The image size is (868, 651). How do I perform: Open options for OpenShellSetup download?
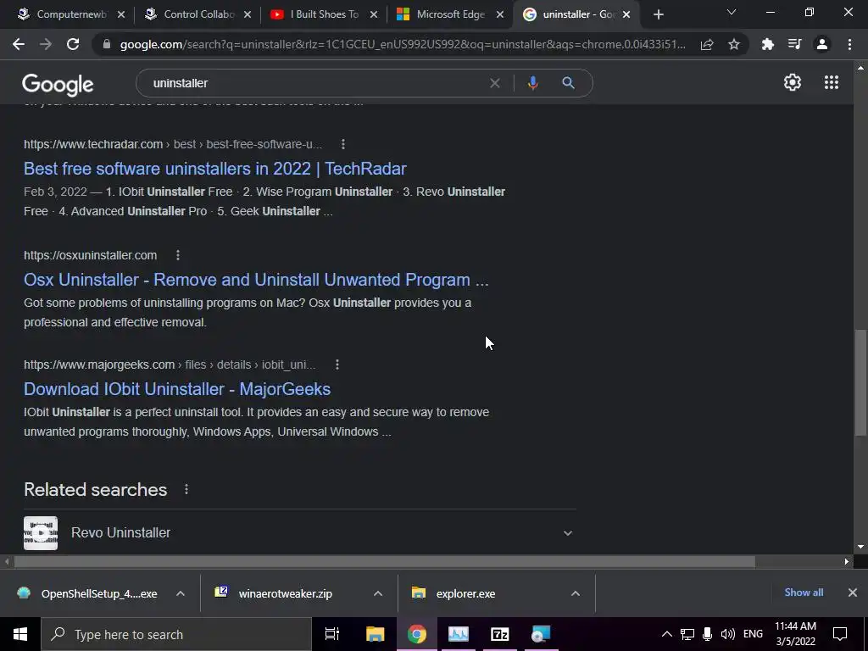tap(181, 593)
